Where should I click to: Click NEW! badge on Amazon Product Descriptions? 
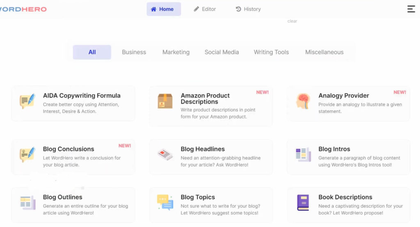262,92
